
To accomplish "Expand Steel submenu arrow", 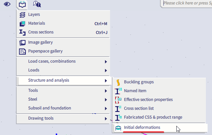I will pos(106,100).
